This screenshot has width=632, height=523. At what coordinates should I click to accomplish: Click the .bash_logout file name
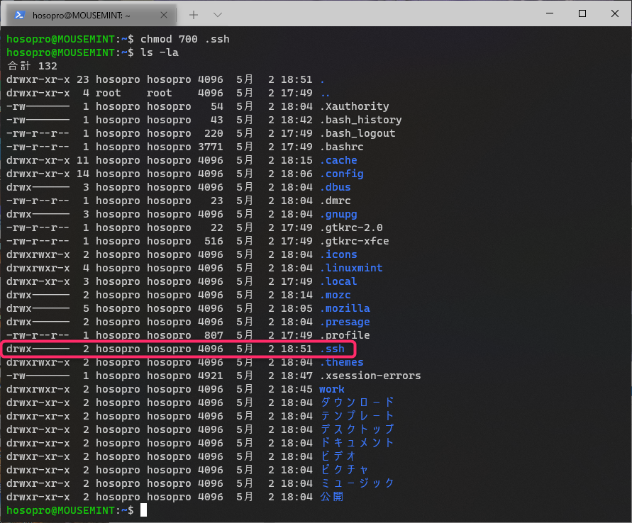coord(357,133)
